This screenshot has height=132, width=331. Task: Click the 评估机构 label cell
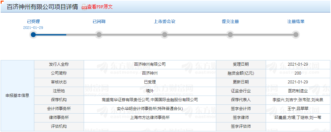[x=59, y=126]
